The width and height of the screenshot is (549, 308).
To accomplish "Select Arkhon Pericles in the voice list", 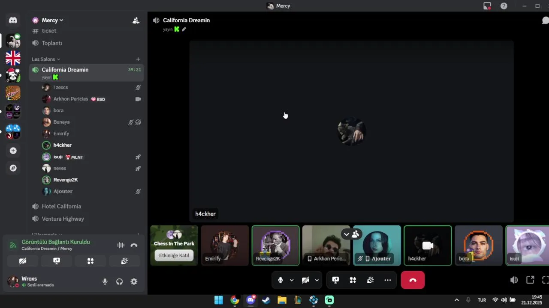I will 92,99.
